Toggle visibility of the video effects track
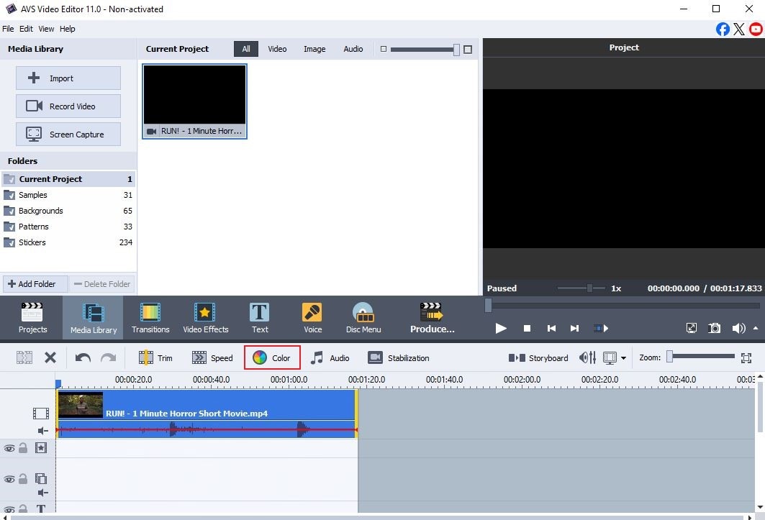This screenshot has height=520, width=765. 9,448
